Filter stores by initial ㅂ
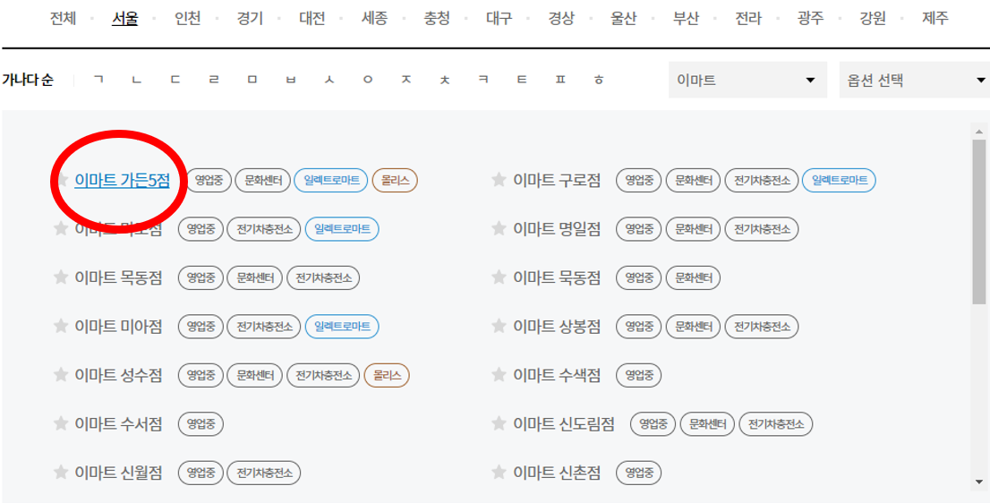This screenshot has height=503, width=990. pos(290,81)
